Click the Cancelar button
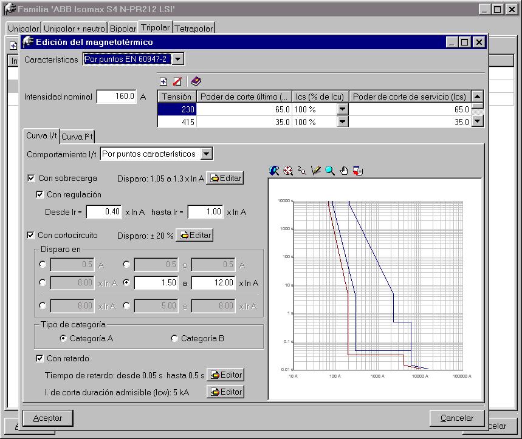The image size is (522, 439). (x=457, y=418)
